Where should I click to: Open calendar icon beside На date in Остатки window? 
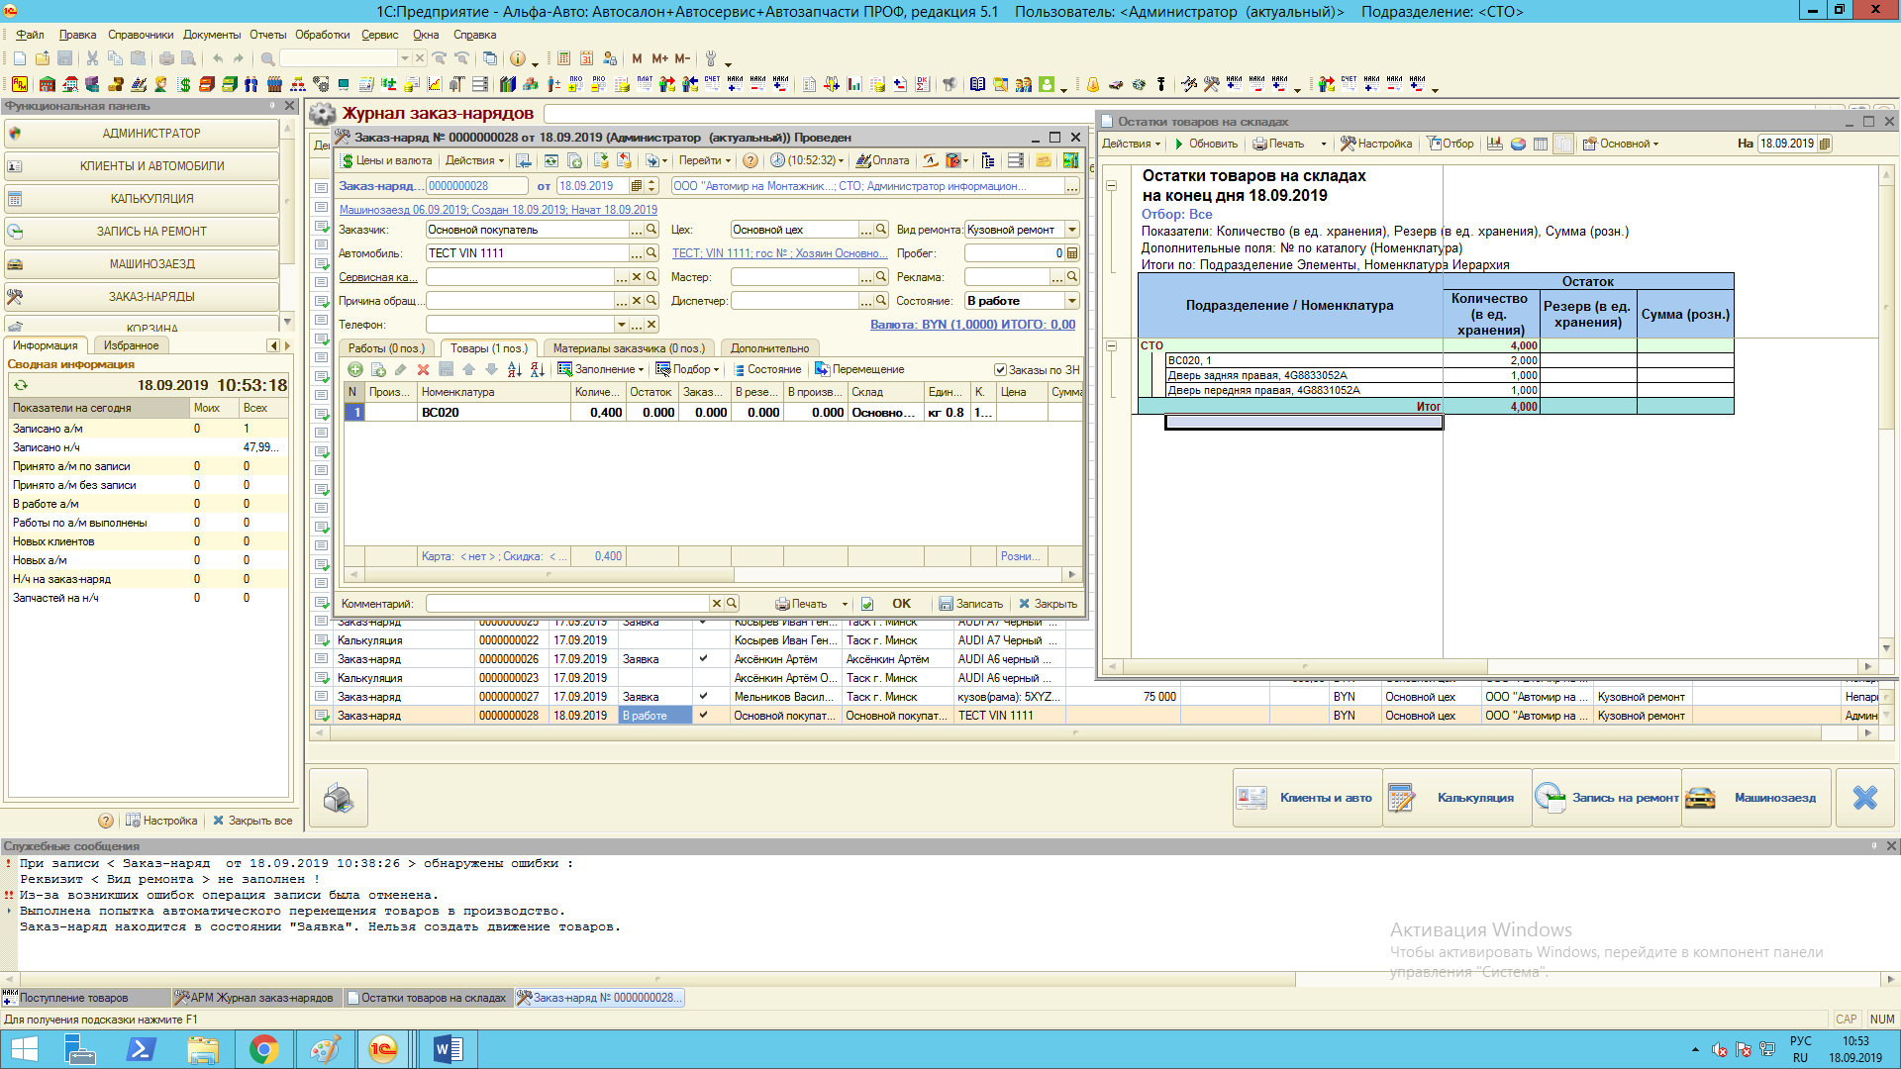point(1825,144)
